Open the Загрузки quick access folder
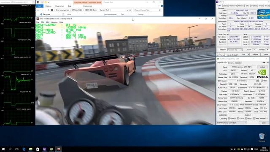 click(45, 14)
